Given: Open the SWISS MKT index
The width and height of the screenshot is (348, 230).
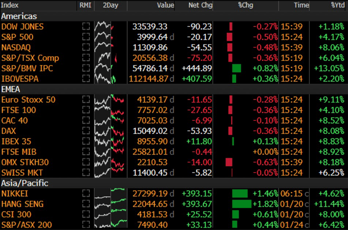Looking at the screenshot, I should [22, 173].
